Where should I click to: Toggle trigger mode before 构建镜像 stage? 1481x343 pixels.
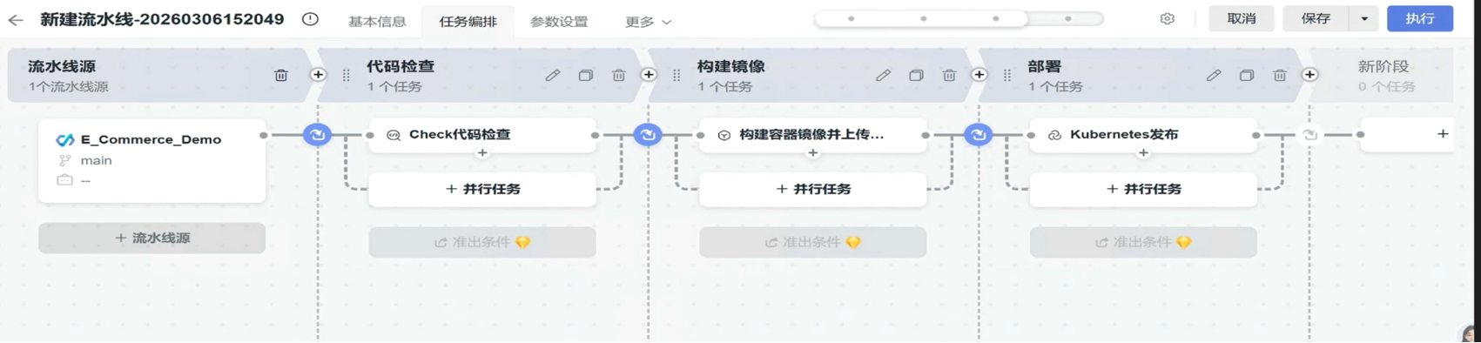pyautogui.click(x=648, y=135)
